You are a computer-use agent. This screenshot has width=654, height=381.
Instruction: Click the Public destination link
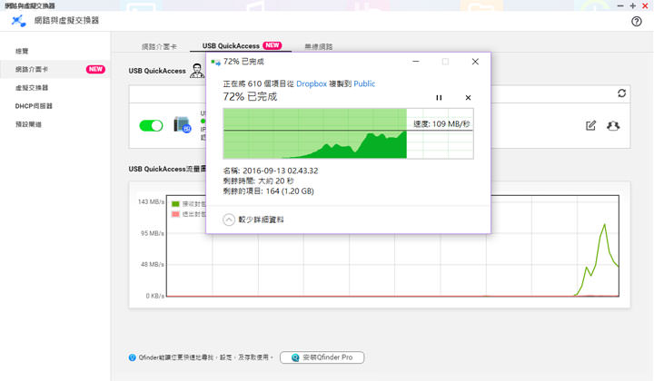pyautogui.click(x=364, y=83)
